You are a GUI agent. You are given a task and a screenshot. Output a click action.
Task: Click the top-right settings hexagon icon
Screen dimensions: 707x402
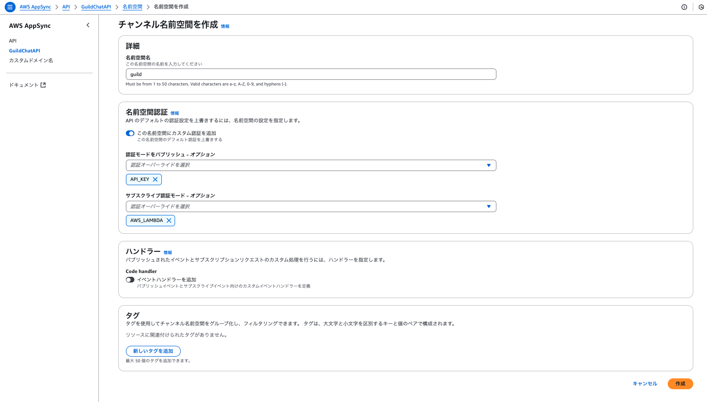pos(701,7)
